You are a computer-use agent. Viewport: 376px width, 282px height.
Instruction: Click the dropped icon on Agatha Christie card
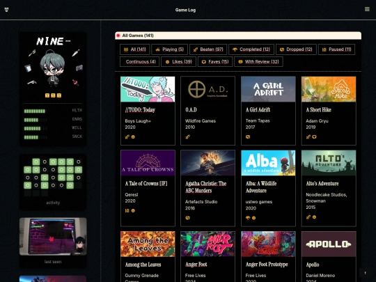point(187,218)
